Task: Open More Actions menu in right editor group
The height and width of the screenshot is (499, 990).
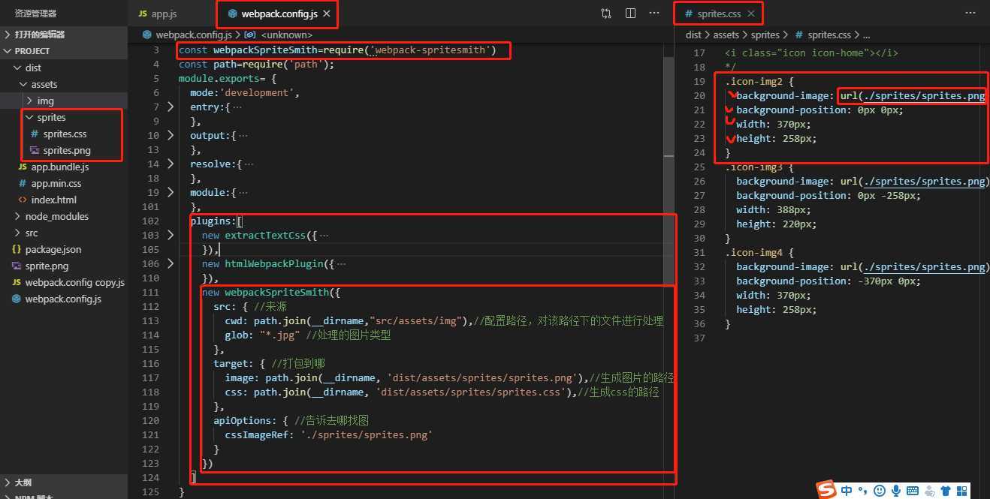Action: 970,14
